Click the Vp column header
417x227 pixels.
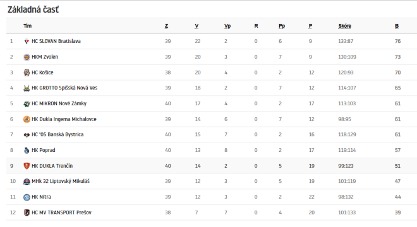click(227, 26)
